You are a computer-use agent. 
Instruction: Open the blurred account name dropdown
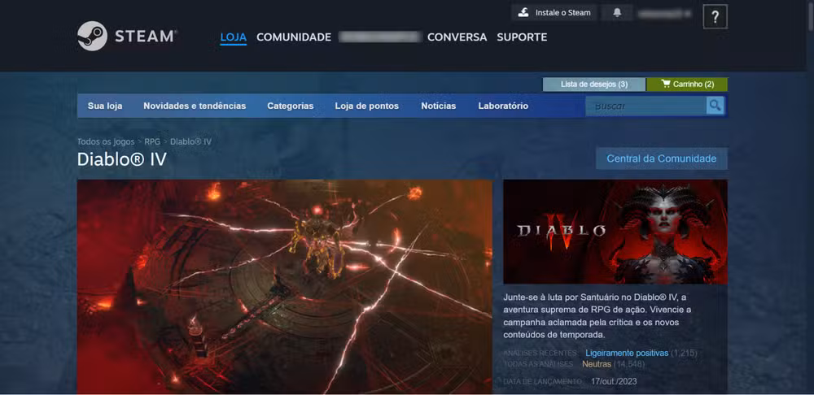coord(664,14)
